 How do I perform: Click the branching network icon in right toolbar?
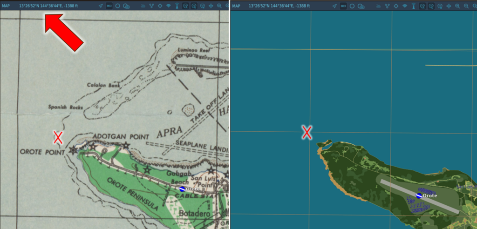click(x=387, y=6)
